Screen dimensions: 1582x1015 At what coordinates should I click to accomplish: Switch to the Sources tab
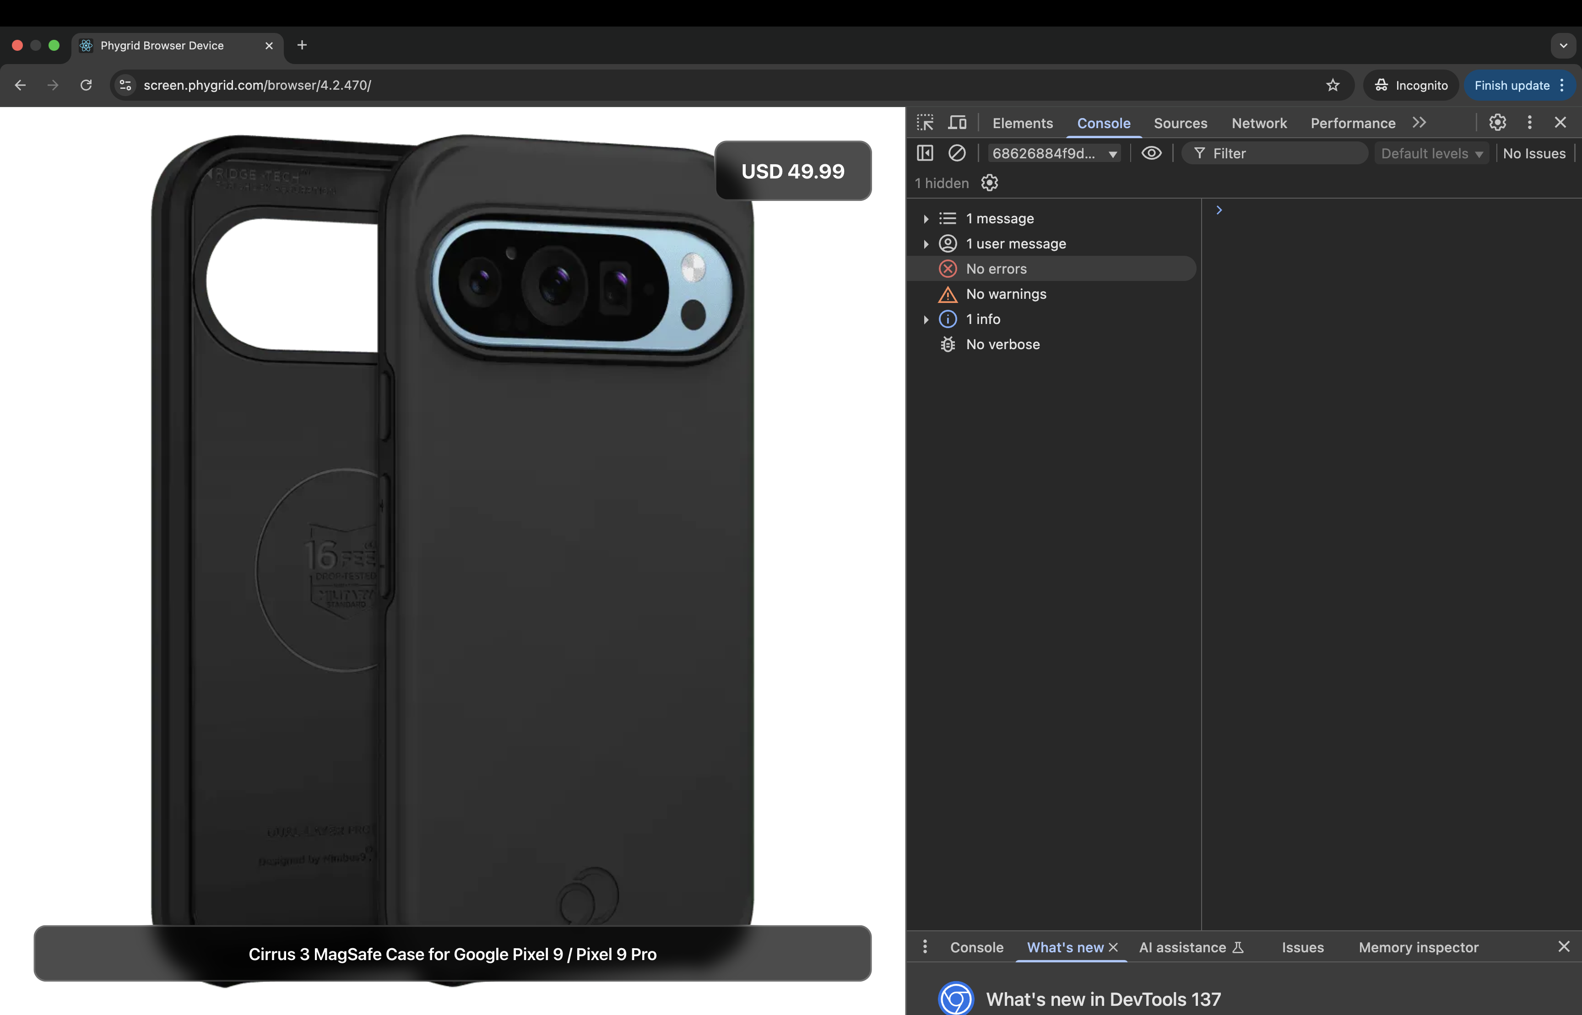pyautogui.click(x=1180, y=123)
